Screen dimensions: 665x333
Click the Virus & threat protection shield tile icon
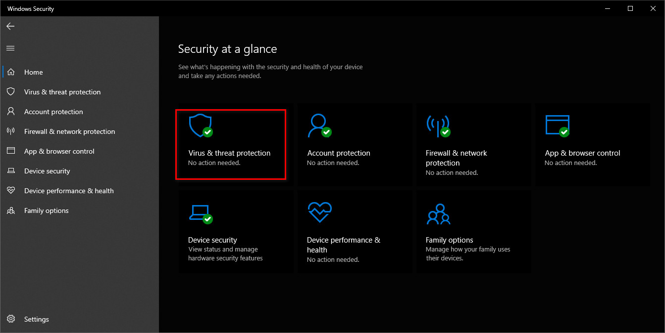point(201,125)
